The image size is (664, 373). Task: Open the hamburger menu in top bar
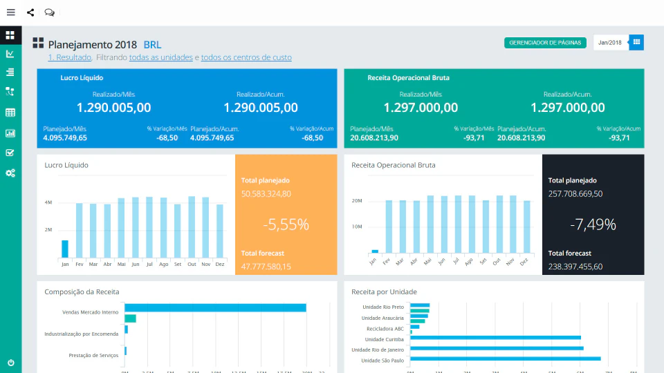tap(10, 12)
